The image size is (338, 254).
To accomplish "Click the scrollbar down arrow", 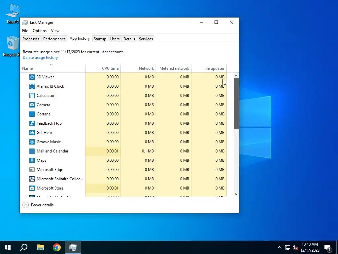I will tap(236, 194).
